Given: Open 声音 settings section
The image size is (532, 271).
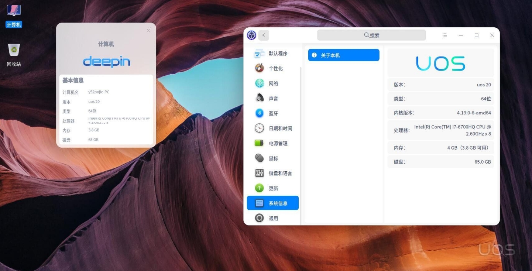Looking at the screenshot, I should click(273, 98).
